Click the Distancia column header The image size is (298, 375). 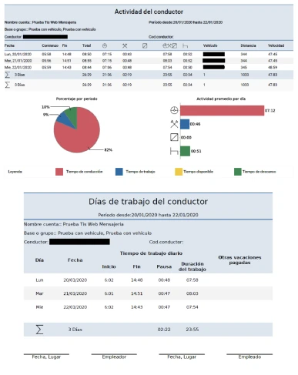click(x=248, y=45)
